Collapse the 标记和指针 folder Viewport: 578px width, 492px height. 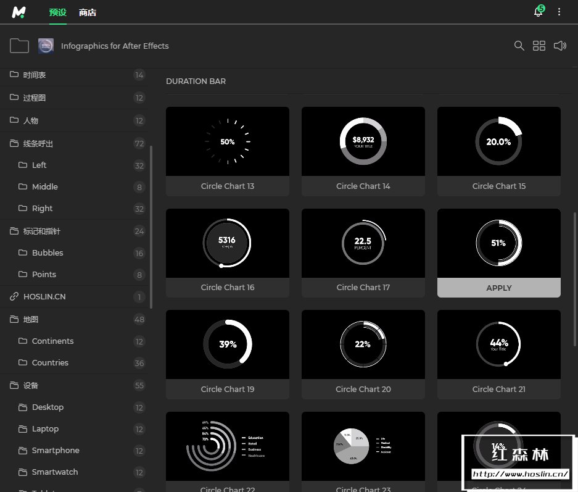tap(41, 231)
